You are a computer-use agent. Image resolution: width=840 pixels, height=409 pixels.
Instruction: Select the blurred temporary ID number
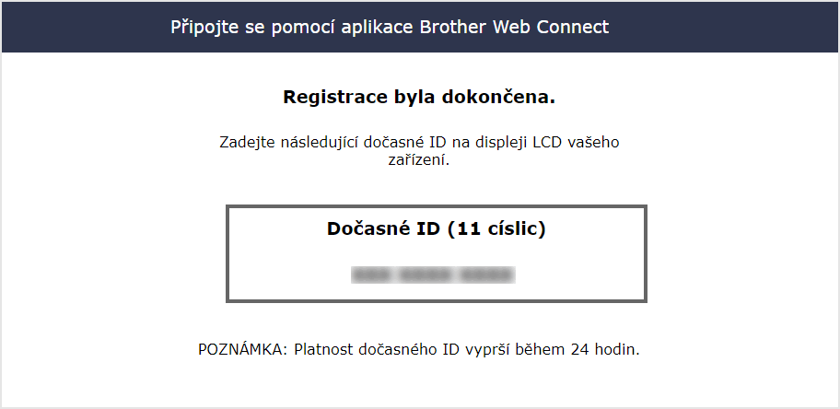point(433,275)
